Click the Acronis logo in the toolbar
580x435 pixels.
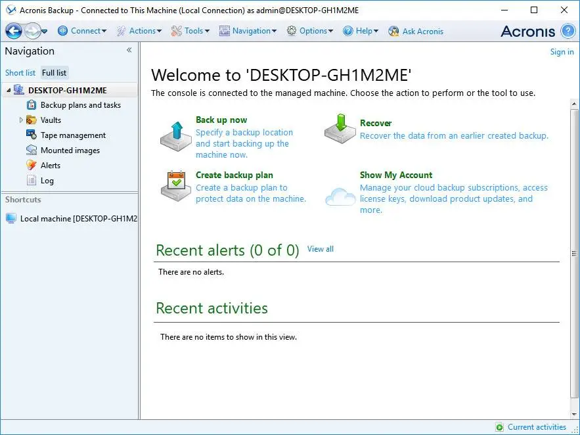point(528,32)
